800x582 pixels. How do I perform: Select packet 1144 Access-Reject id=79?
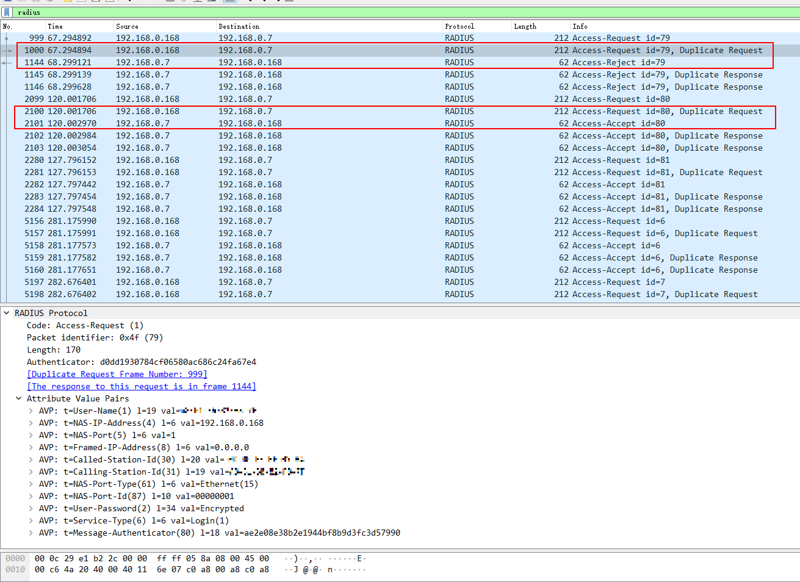pos(400,62)
